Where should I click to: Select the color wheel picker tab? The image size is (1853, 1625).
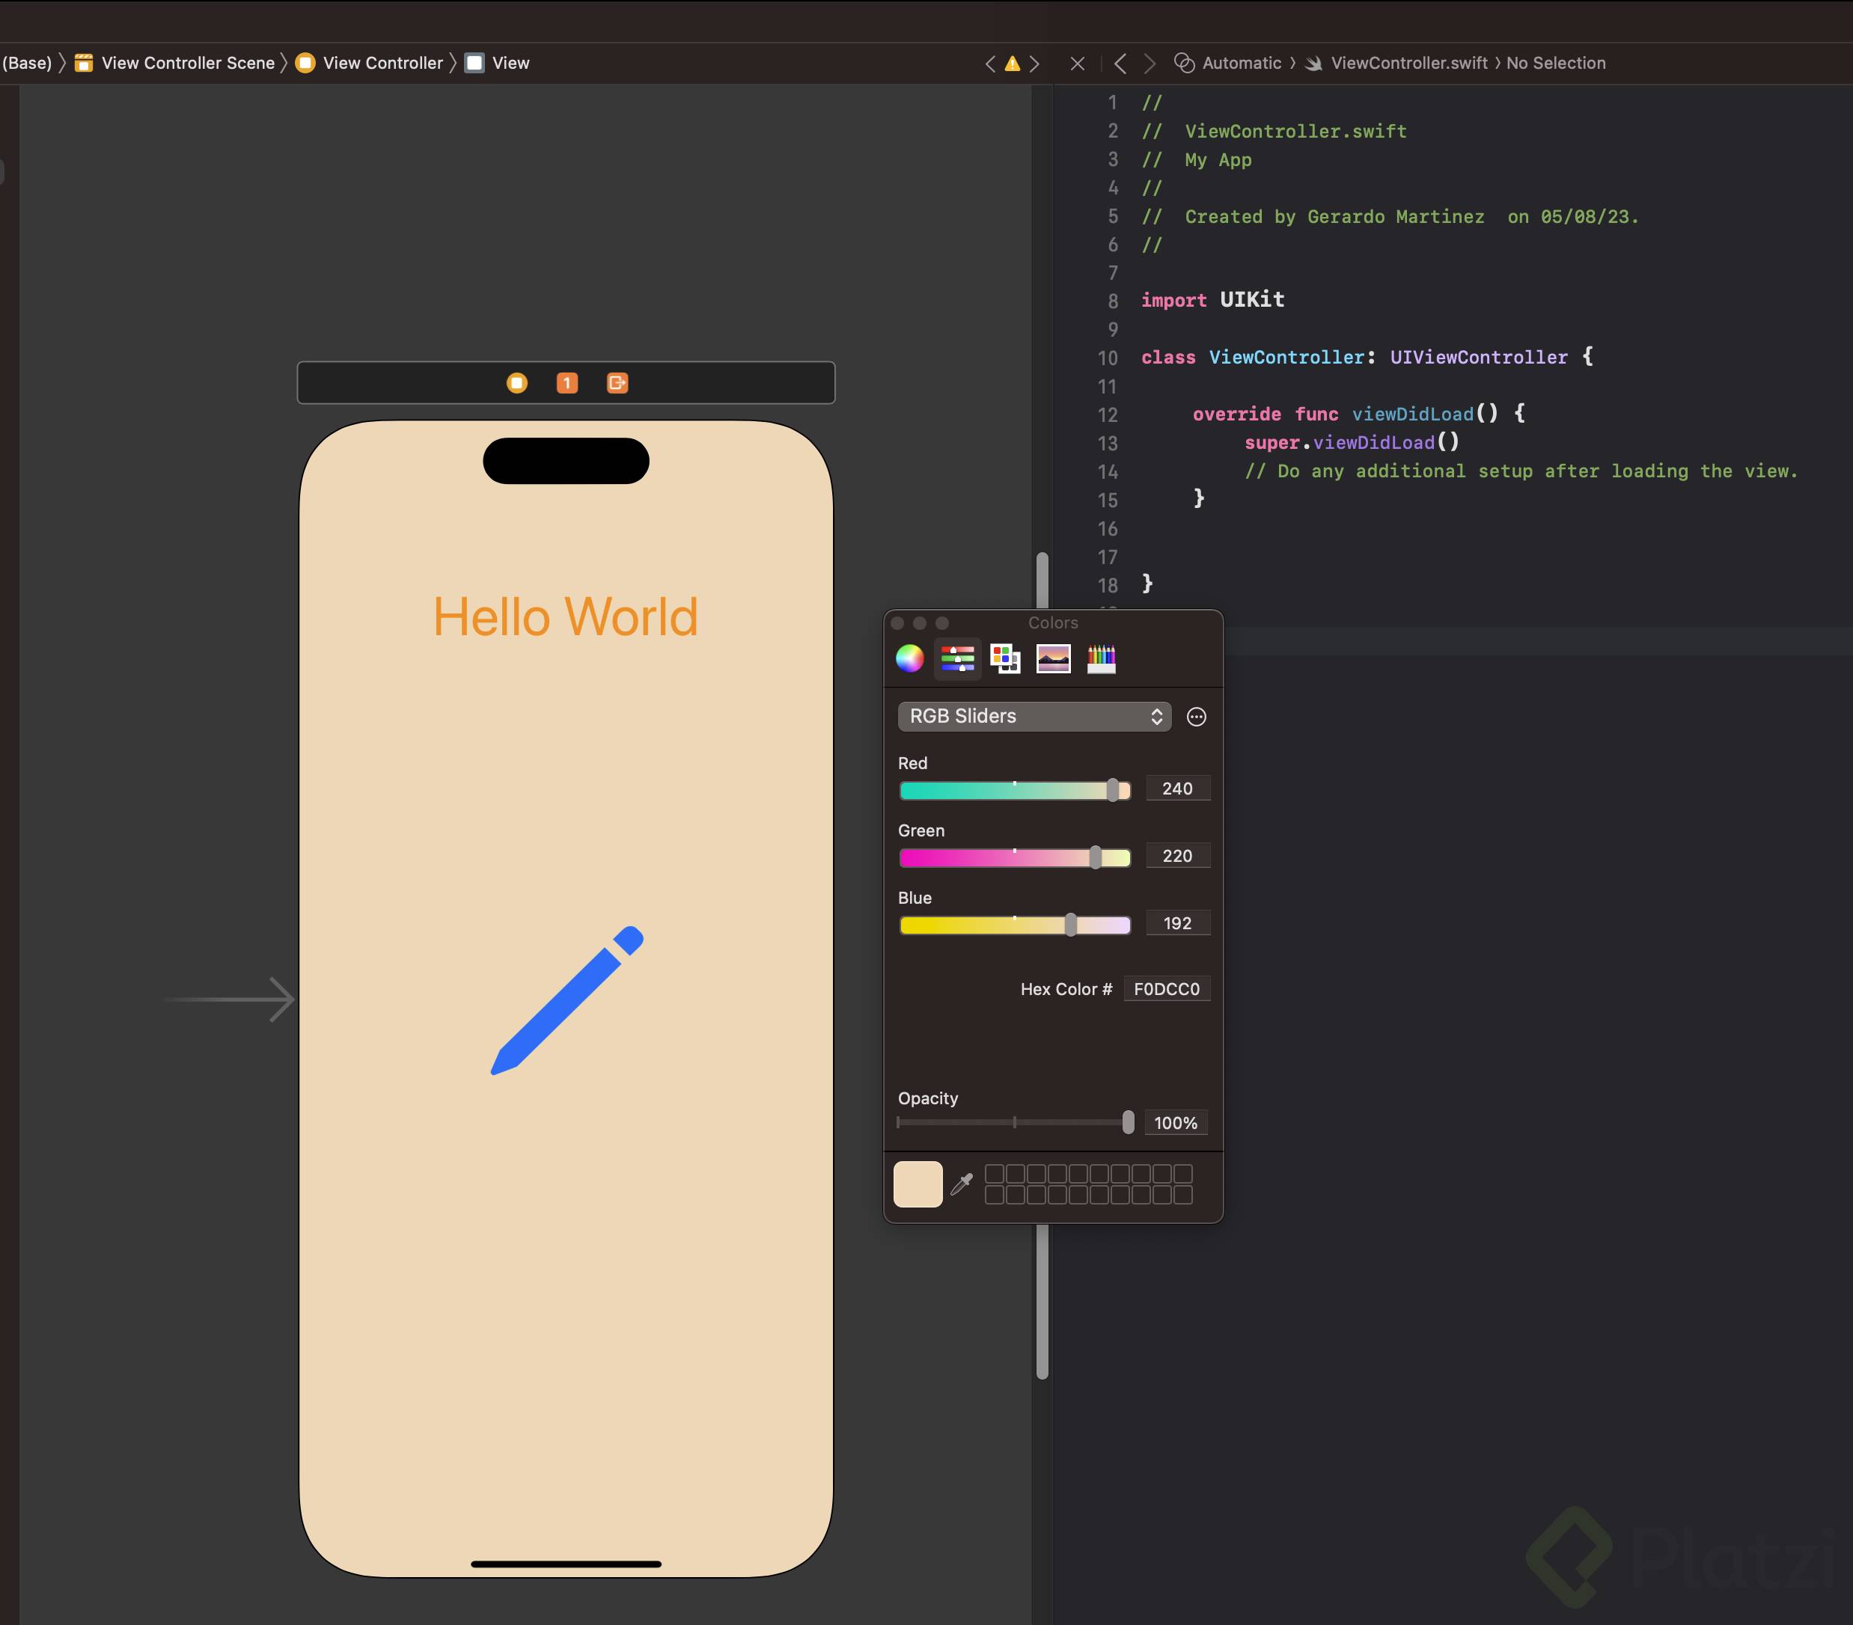[909, 659]
